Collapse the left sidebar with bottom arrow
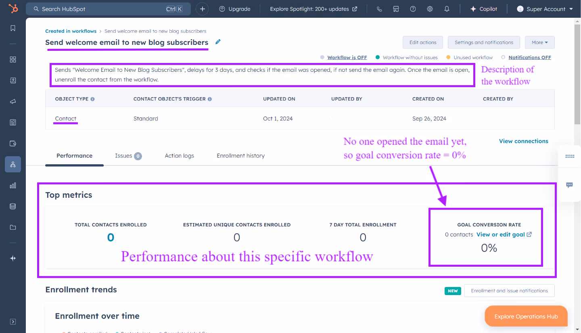Screen dimensions: 581x333 [x=13, y=321]
